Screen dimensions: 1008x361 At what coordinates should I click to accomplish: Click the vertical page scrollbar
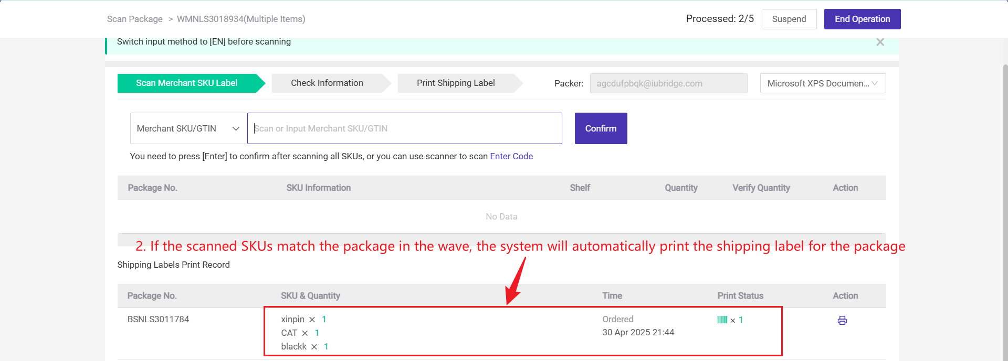(1005, 210)
